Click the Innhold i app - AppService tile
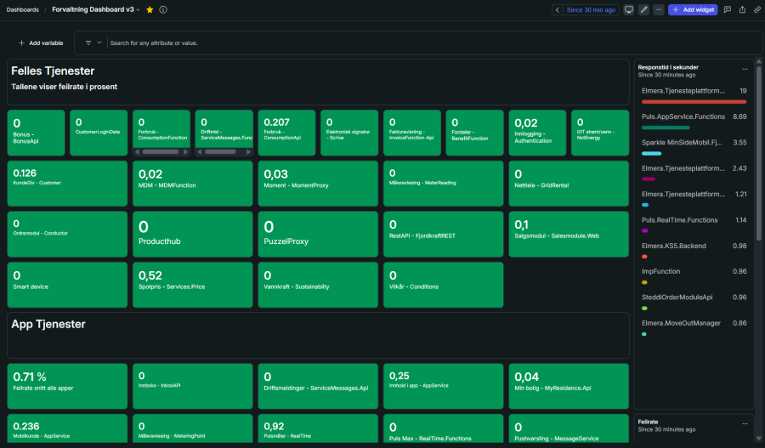This screenshot has width=765, height=448. pos(444,386)
